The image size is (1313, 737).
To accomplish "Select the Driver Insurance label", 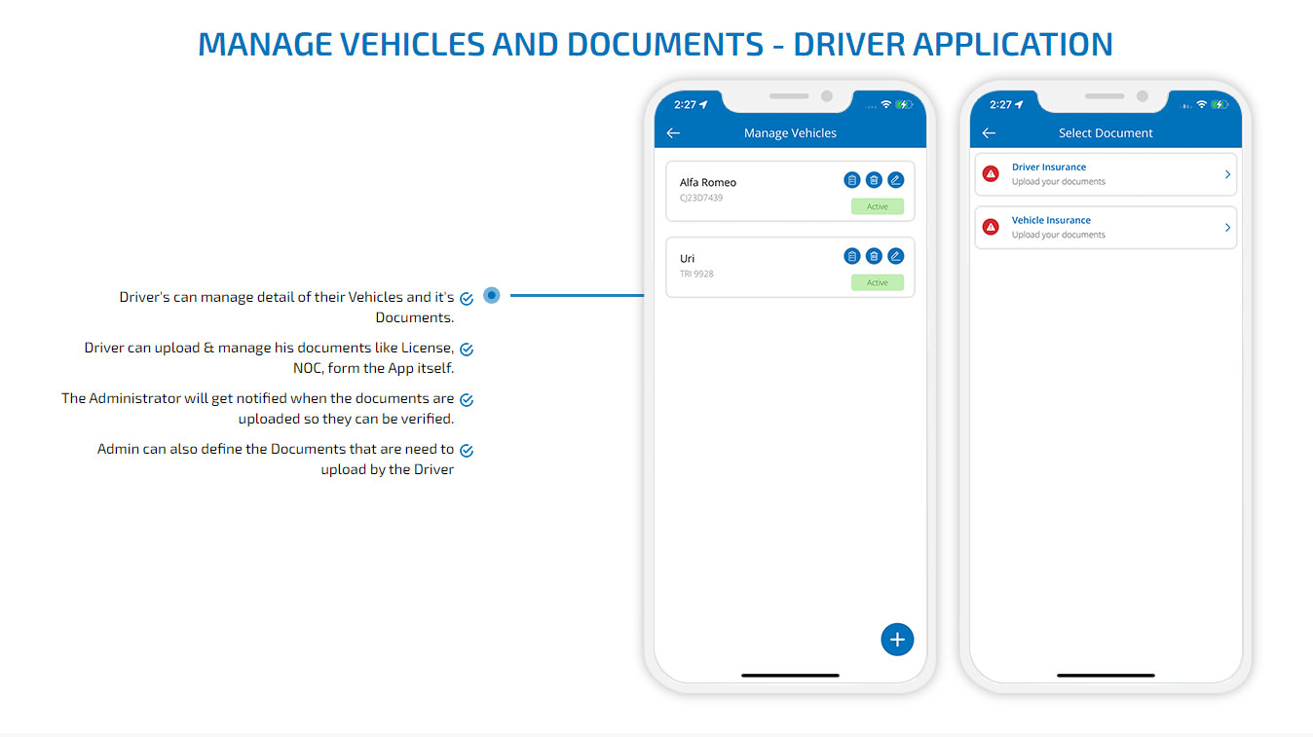I will [x=1049, y=167].
